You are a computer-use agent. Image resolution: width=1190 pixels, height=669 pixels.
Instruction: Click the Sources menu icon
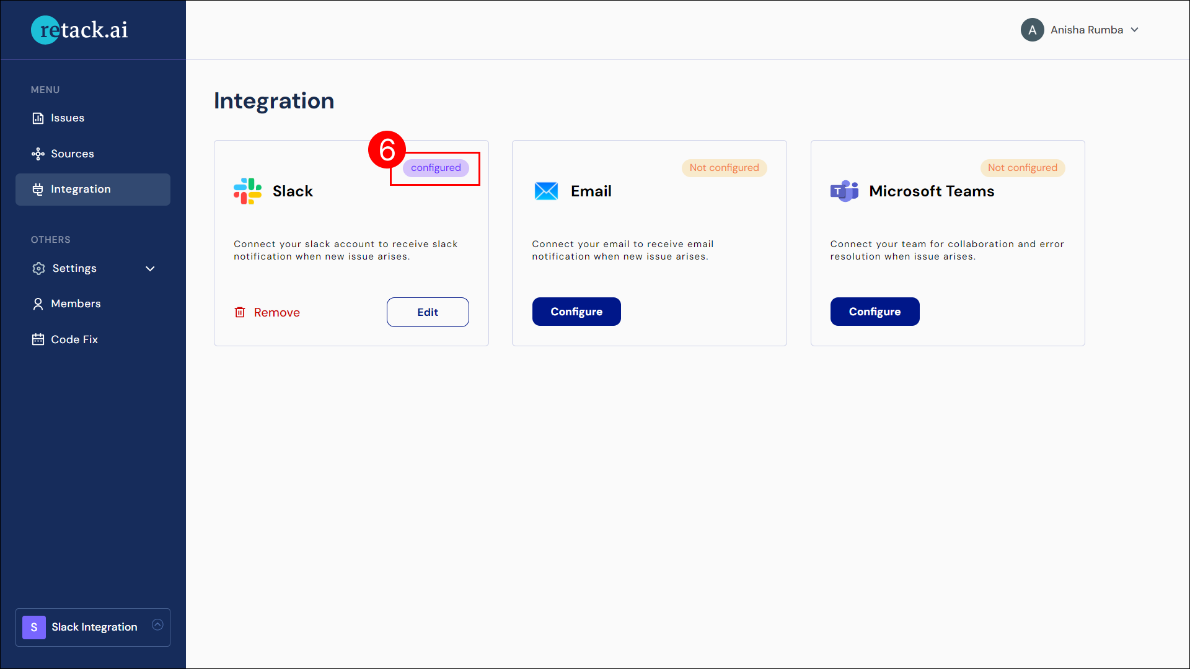38,154
